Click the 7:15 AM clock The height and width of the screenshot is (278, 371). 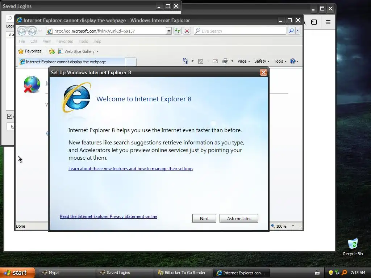(358, 273)
